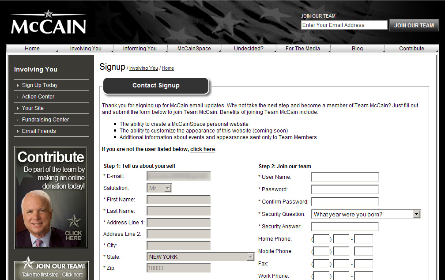Screen dimensions: 445x280
Task: Click the Mobile Phone area code box
Action: point(321,251)
